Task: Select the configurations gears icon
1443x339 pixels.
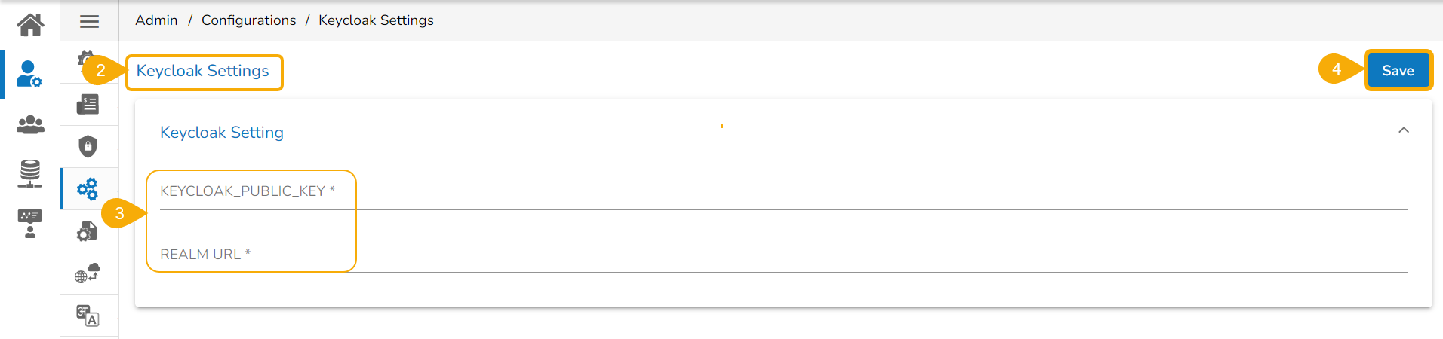Action: [x=88, y=188]
